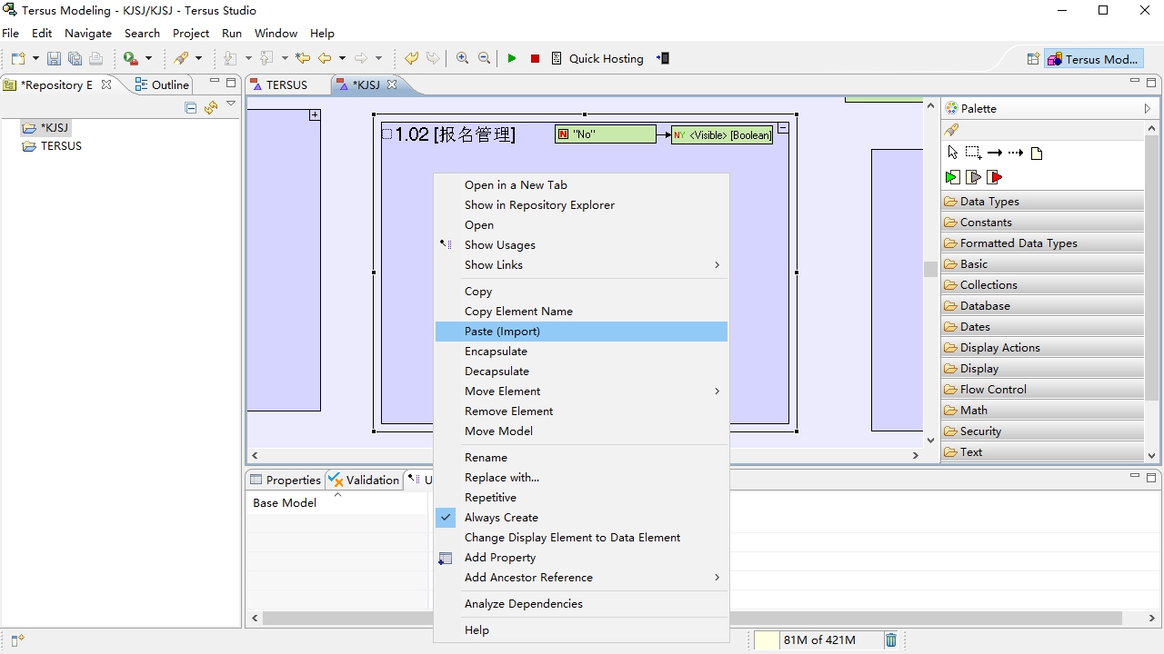This screenshot has width=1164, height=654.
Task: Click the Tersus Modeling perspective button
Action: 1094,59
